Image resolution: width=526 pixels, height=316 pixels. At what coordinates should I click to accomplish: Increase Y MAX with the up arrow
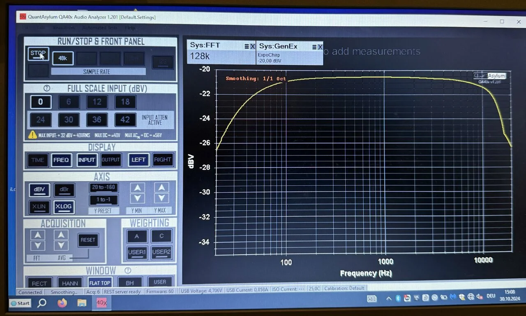(161, 188)
